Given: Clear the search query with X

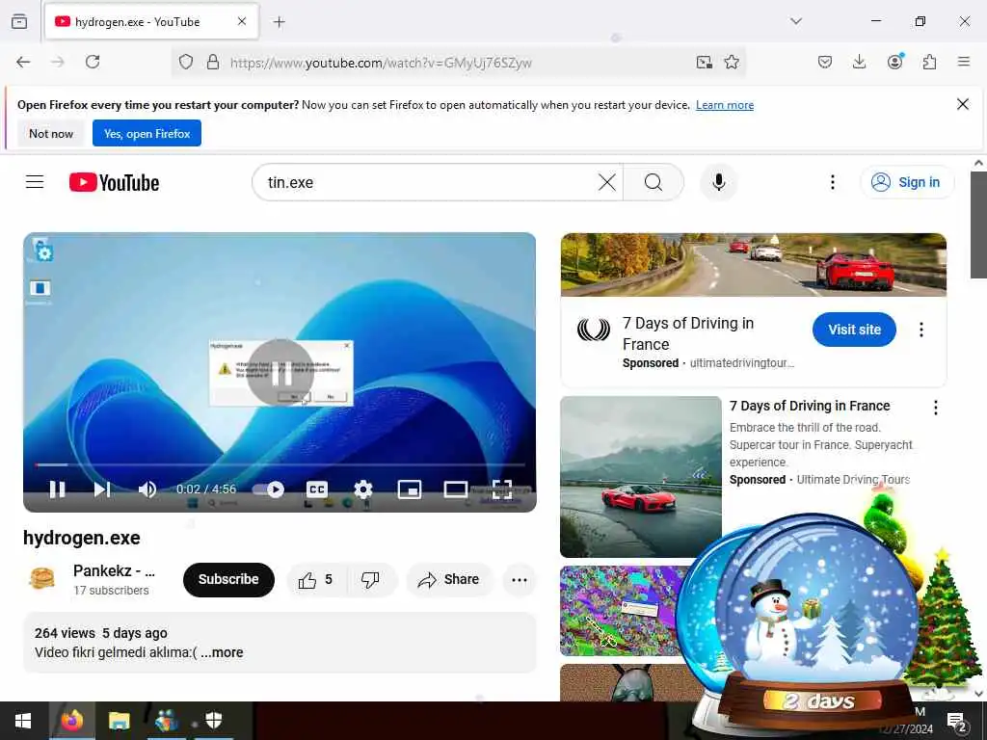Looking at the screenshot, I should [x=607, y=182].
